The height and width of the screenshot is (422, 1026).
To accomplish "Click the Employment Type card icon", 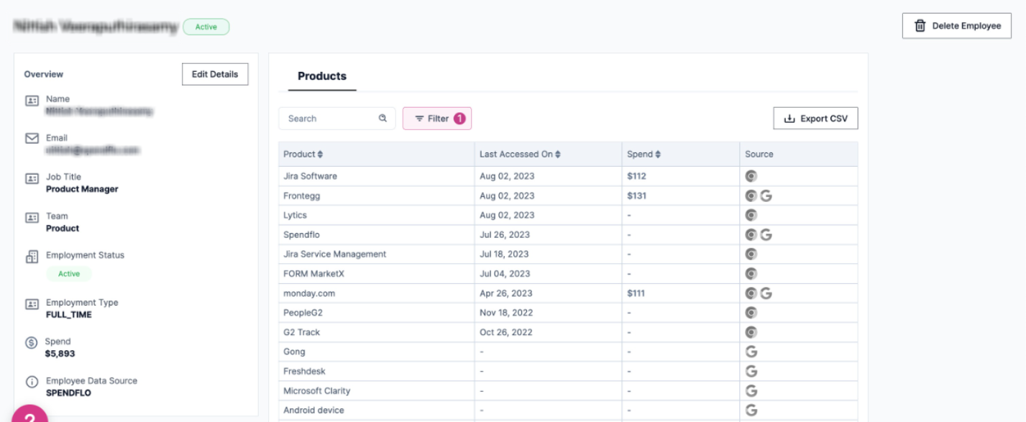I will coord(32,304).
